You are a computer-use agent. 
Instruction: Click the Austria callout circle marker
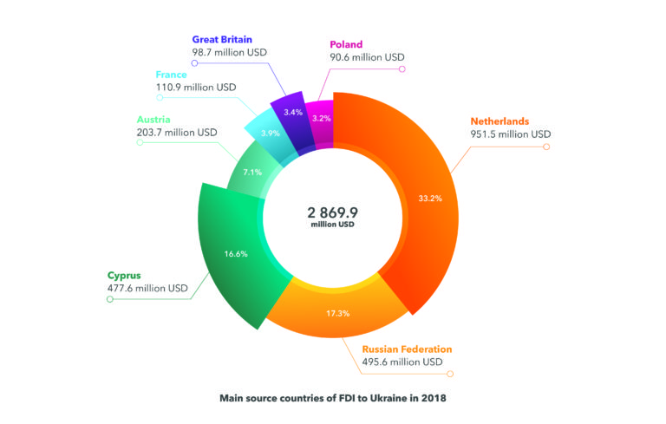[140, 145]
